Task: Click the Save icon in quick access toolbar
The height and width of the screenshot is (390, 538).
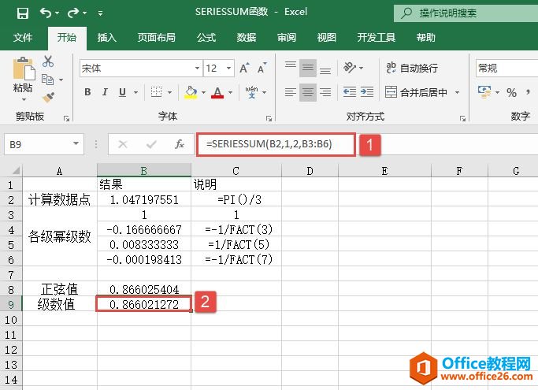Action: (23, 13)
